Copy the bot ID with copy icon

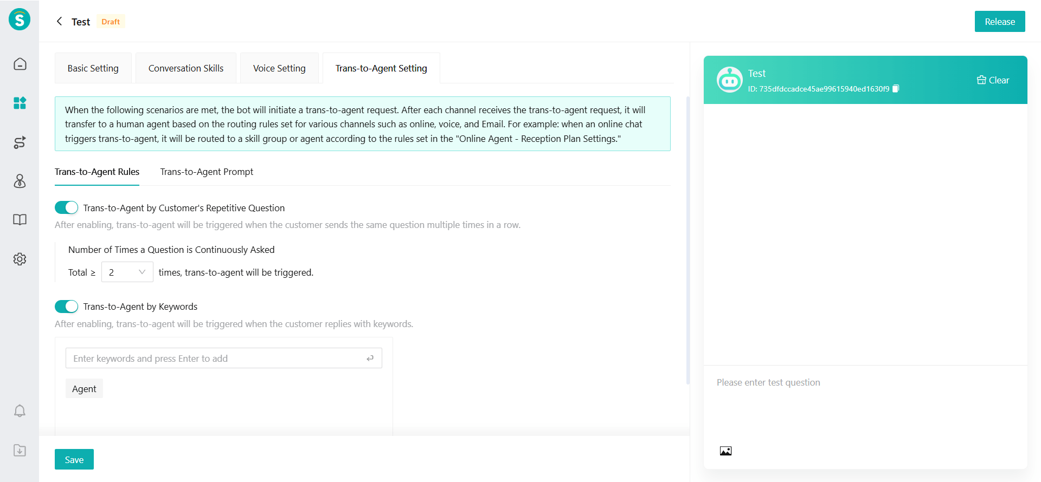pos(896,89)
